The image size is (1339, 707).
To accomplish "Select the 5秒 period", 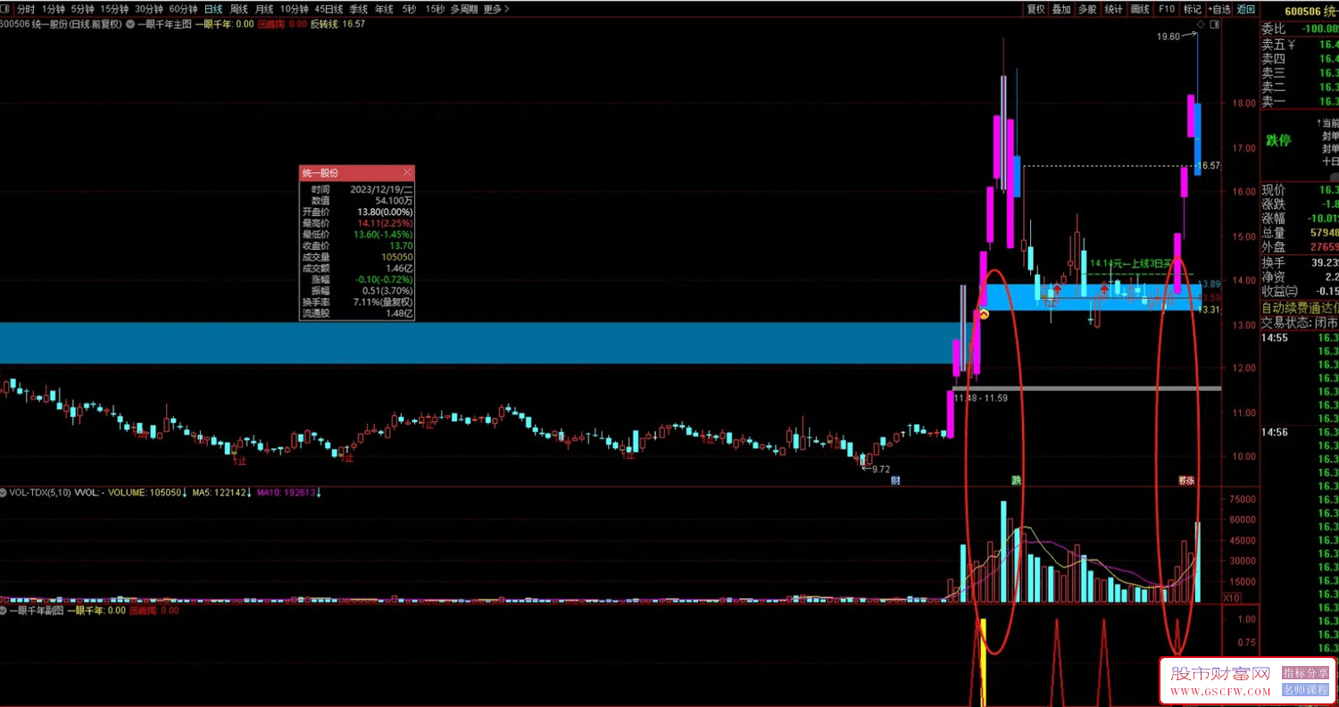I will pos(409,9).
